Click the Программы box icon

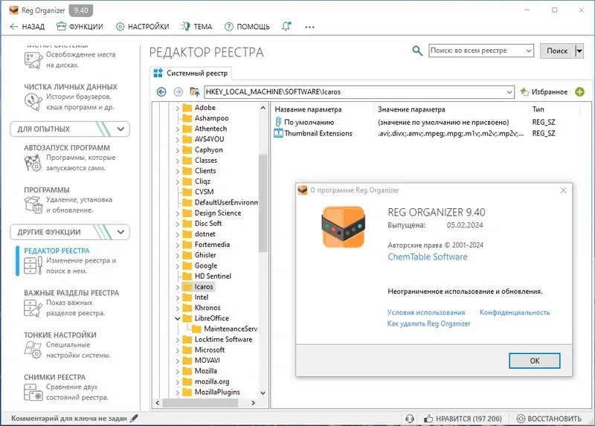(33, 204)
